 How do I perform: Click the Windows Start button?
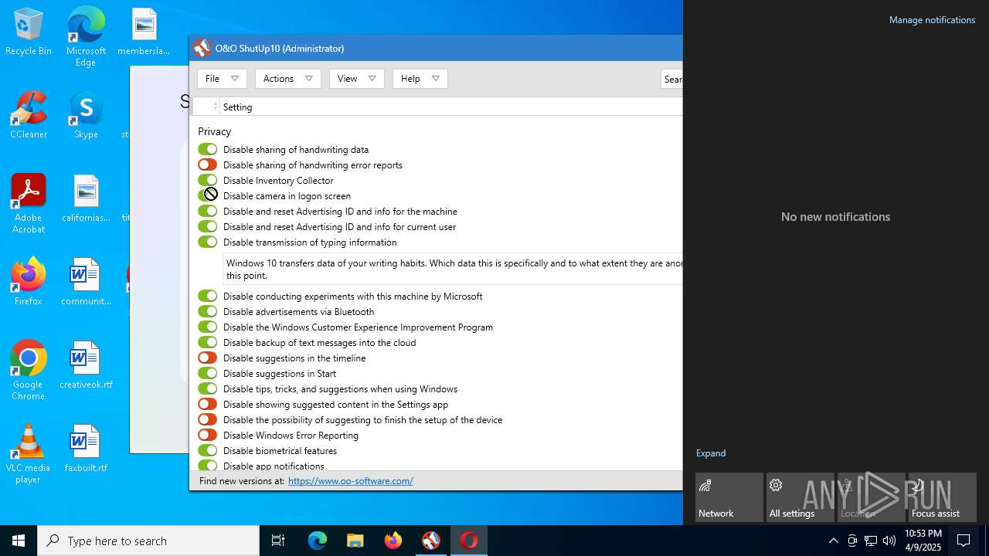point(19,541)
